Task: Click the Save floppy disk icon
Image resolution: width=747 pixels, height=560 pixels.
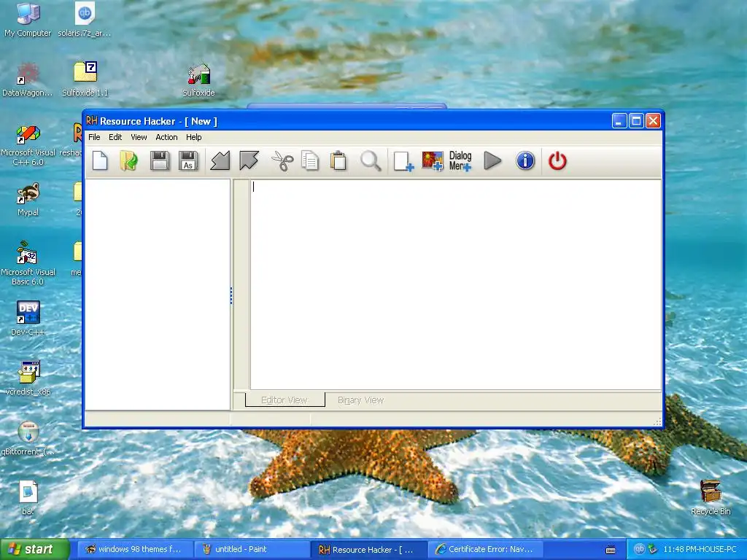Action: (160, 161)
